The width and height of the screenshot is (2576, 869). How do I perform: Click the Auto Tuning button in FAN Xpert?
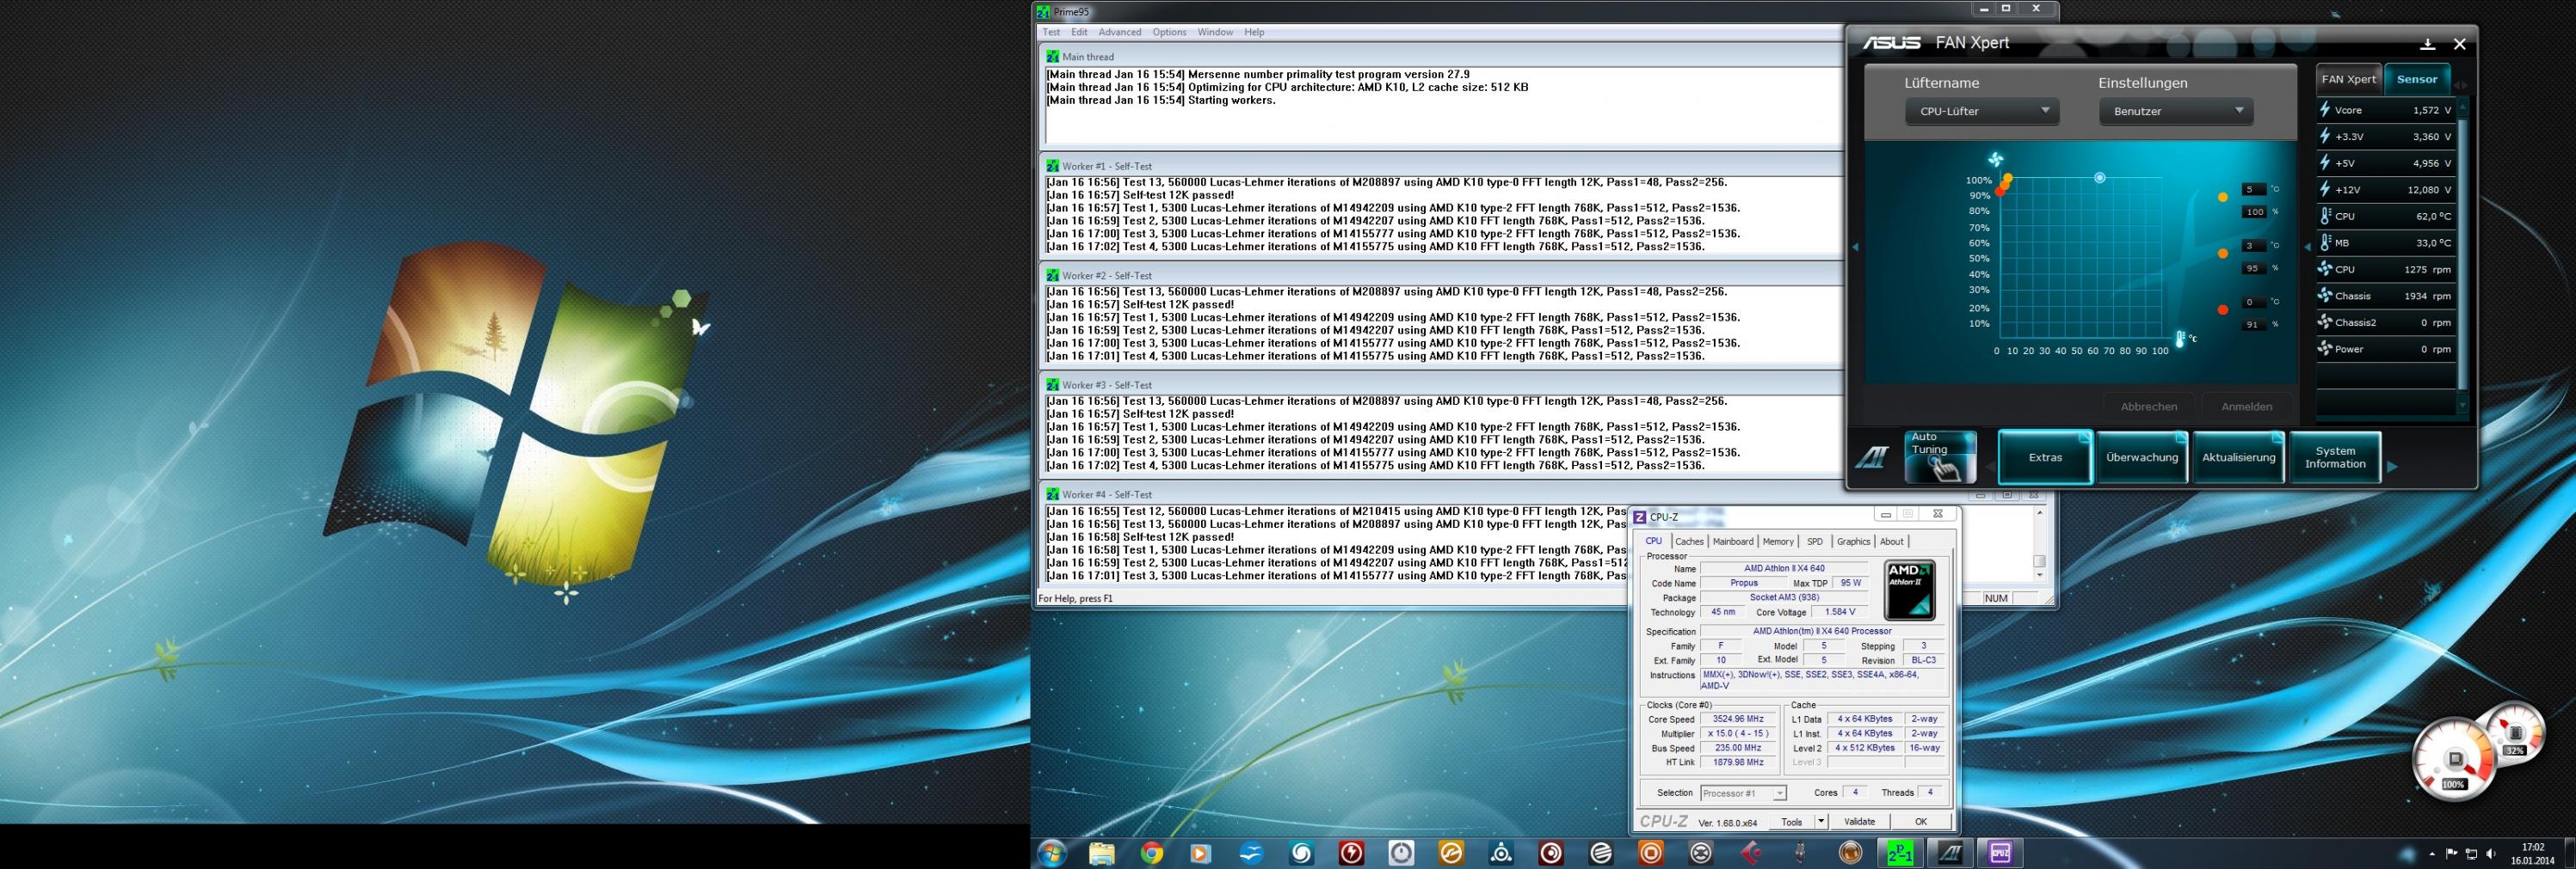[x=1940, y=456]
